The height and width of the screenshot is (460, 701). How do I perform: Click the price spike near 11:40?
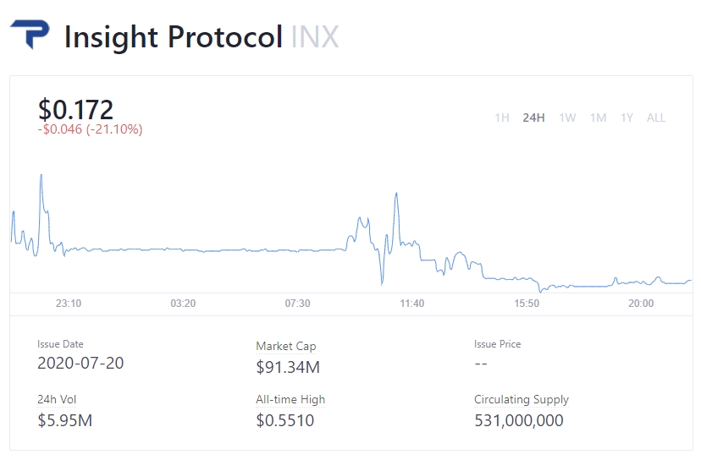[x=395, y=194]
